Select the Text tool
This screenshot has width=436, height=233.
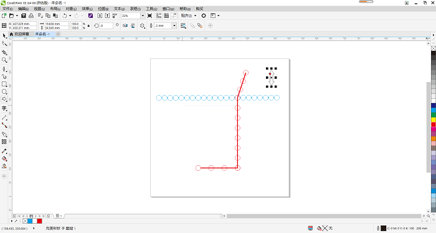click(4, 109)
